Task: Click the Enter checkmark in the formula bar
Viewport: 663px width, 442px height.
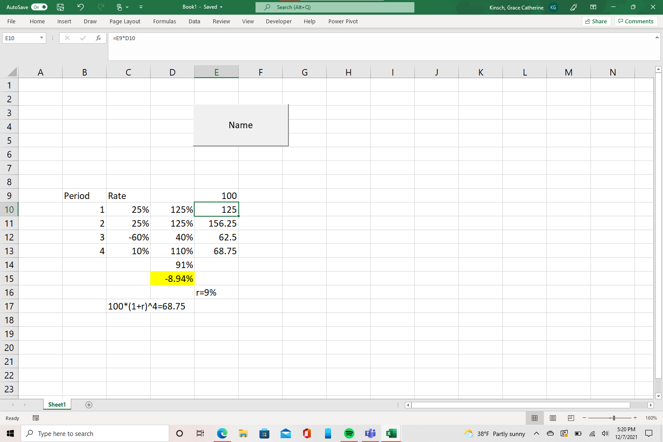Action: pos(83,38)
